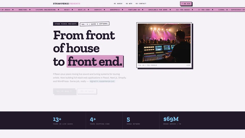
Task: Click "Portland OR" in the ticker
Action: pyautogui.click(x=134, y=10)
